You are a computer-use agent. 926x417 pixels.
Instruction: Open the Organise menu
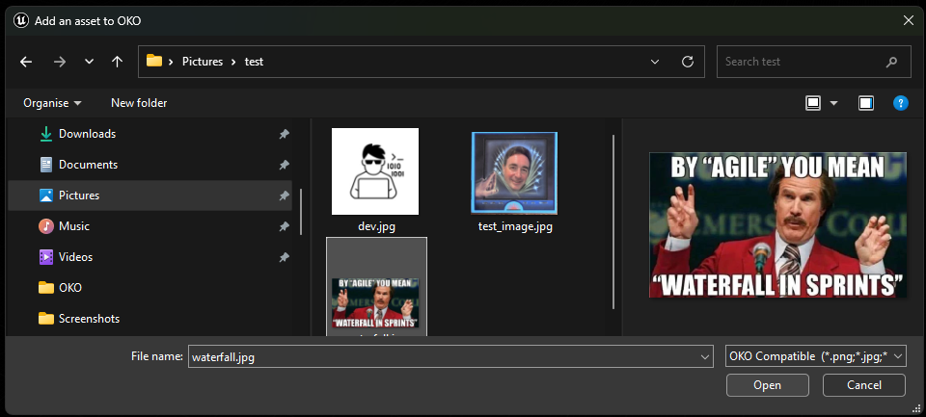coord(52,103)
